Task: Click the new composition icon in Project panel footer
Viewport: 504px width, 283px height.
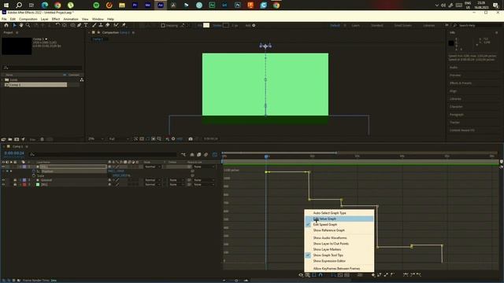Action: (x=17, y=139)
